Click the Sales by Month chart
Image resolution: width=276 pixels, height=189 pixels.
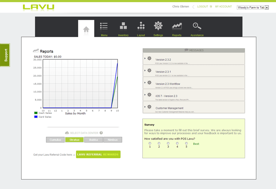point(80,84)
